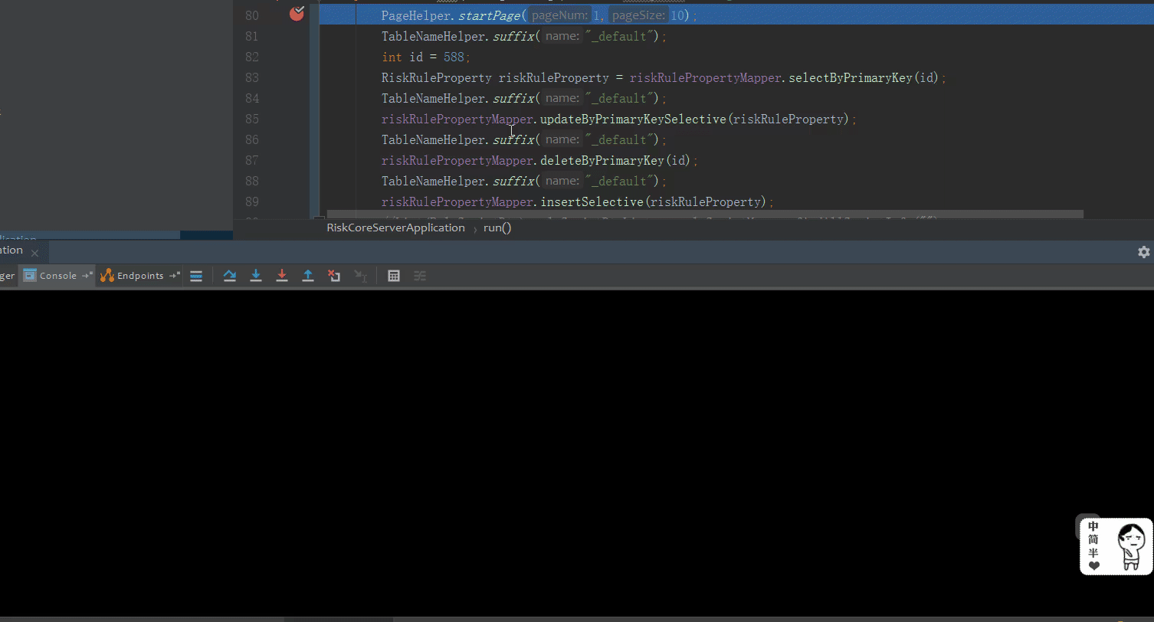Switch to the Endpoints tab
This screenshot has width=1154, height=622.
point(140,276)
